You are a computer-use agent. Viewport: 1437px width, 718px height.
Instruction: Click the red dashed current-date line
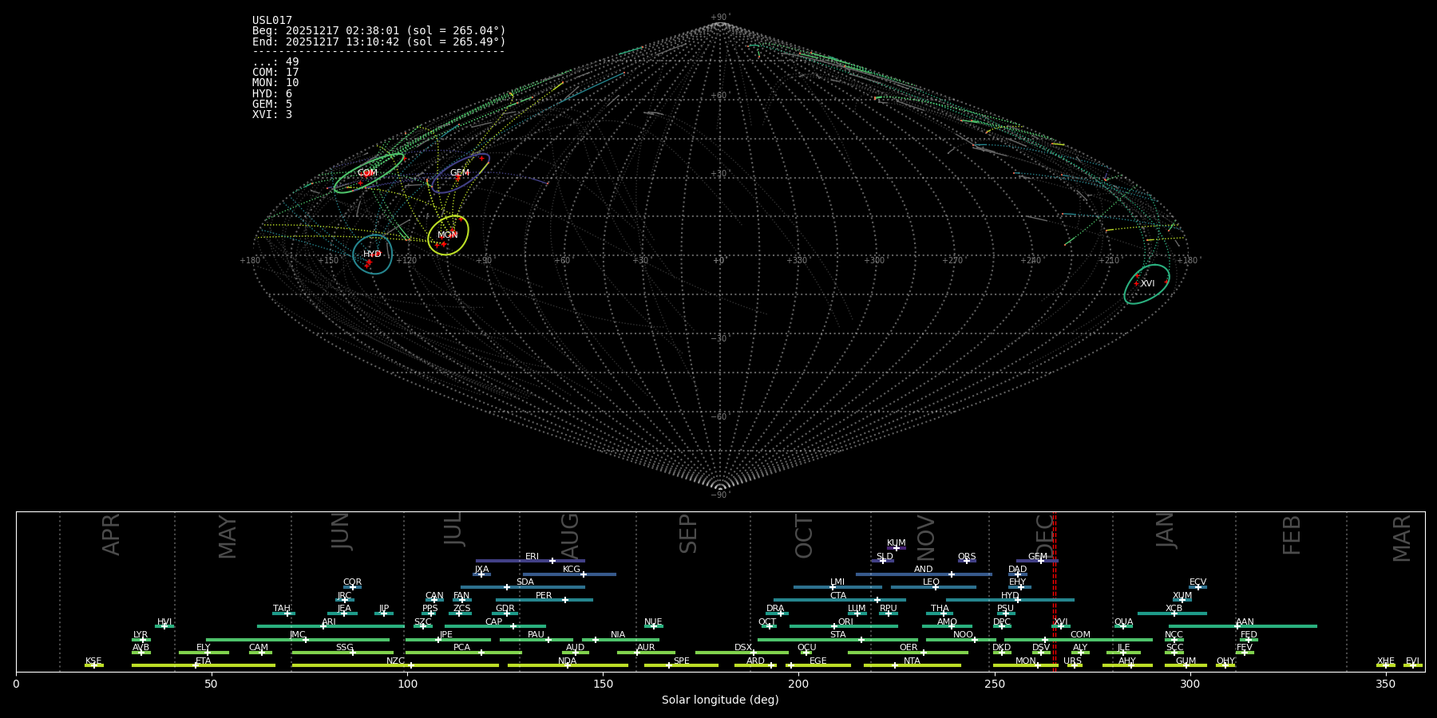tap(1055, 590)
